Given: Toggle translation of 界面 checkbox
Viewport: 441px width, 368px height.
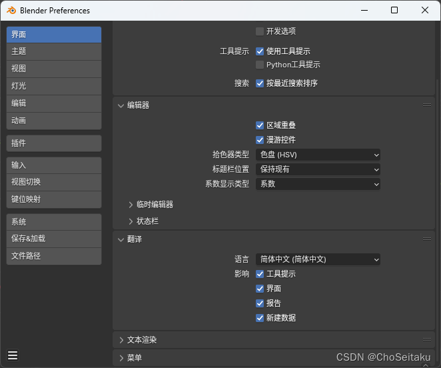Looking at the screenshot, I should (x=260, y=289).
